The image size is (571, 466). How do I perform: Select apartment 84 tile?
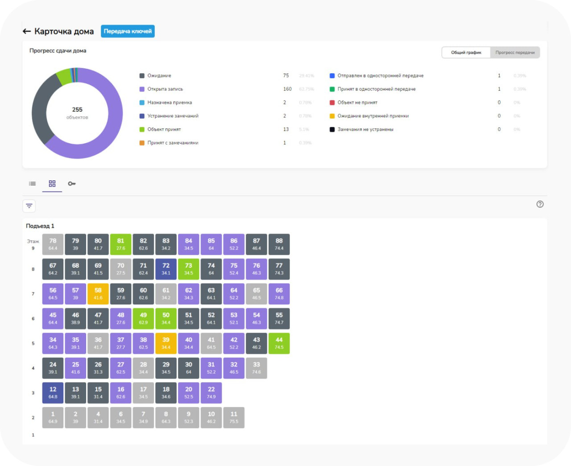pos(189,244)
